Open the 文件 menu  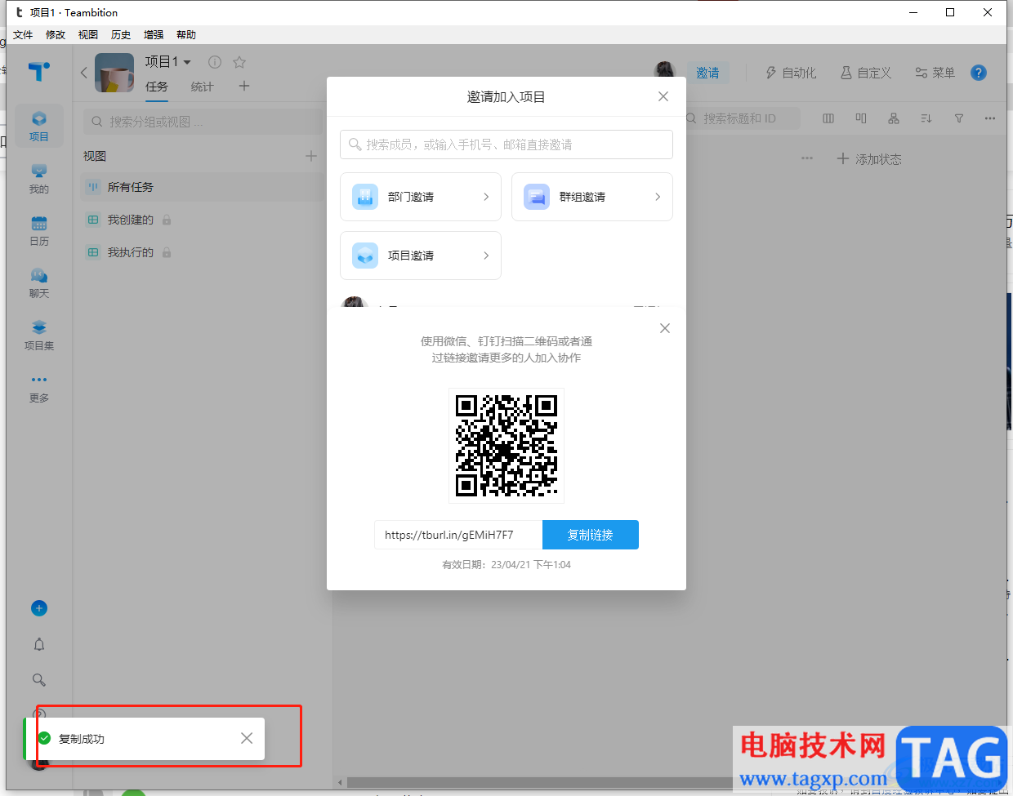coord(23,34)
